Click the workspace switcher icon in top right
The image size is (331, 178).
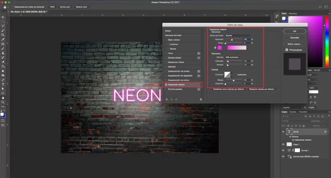[326, 7]
